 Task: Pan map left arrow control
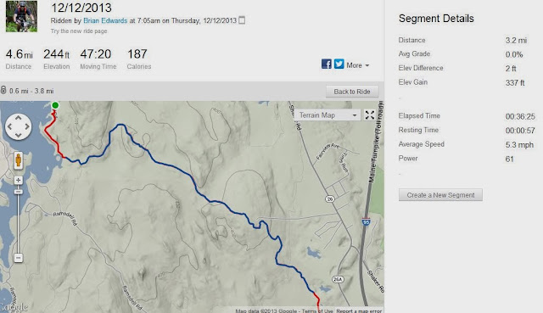click(9, 126)
